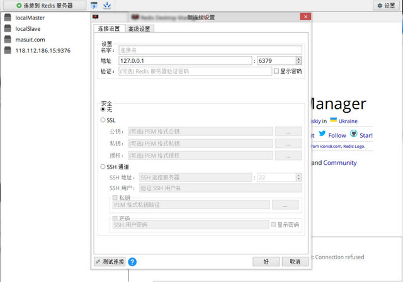Image resolution: width=403 pixels, height=282 pixels.
Task: Select the SSL security radio button
Action: [103, 120]
